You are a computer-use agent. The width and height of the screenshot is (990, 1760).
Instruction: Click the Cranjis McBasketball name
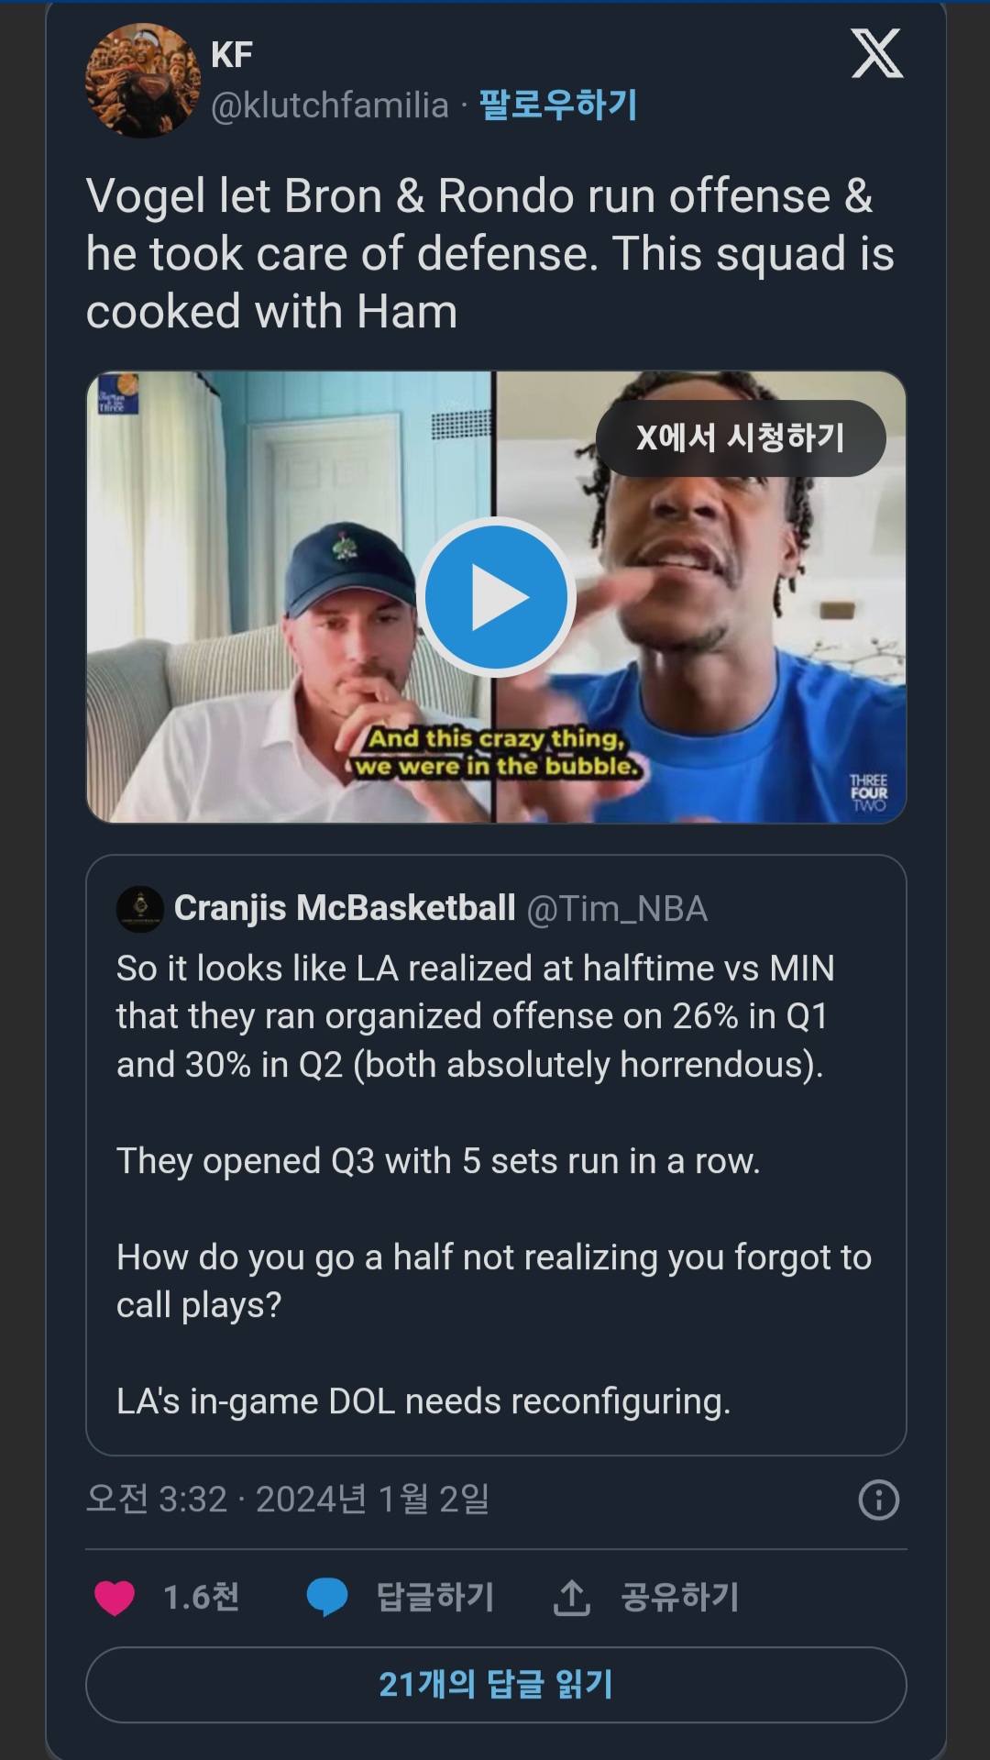345,908
